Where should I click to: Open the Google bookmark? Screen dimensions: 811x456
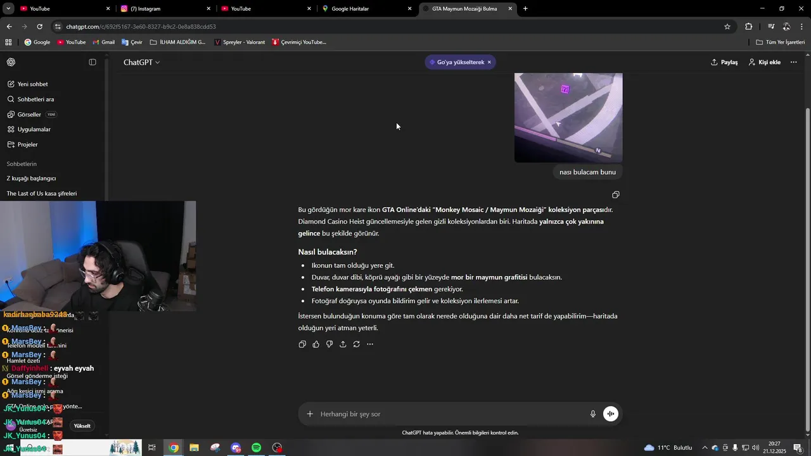tap(37, 42)
